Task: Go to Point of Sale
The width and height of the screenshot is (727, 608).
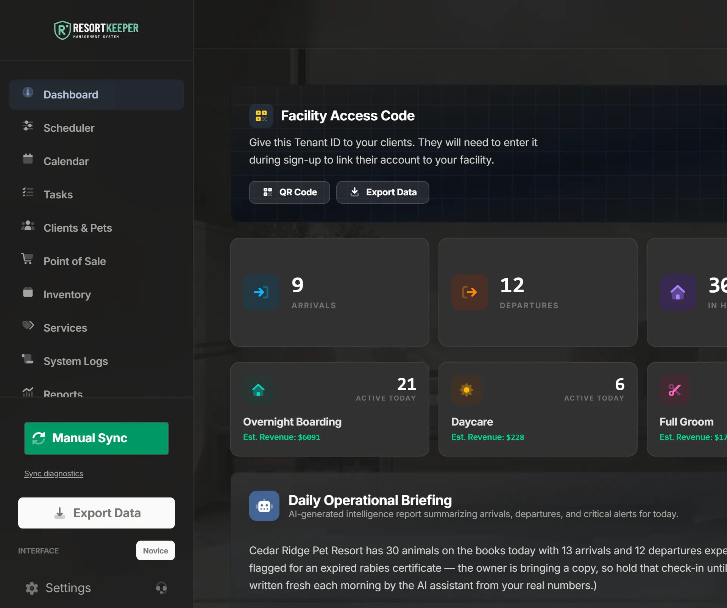Action: 97,261
